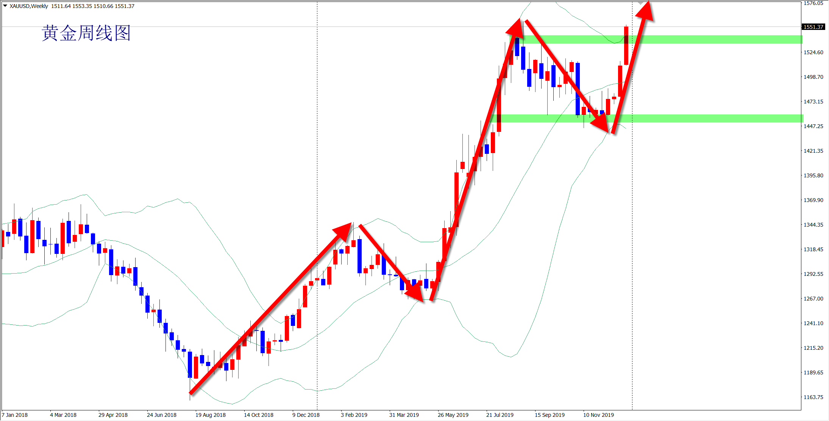Click the 15 Sep 2019 date label
The height and width of the screenshot is (421, 829).
pyautogui.click(x=550, y=415)
